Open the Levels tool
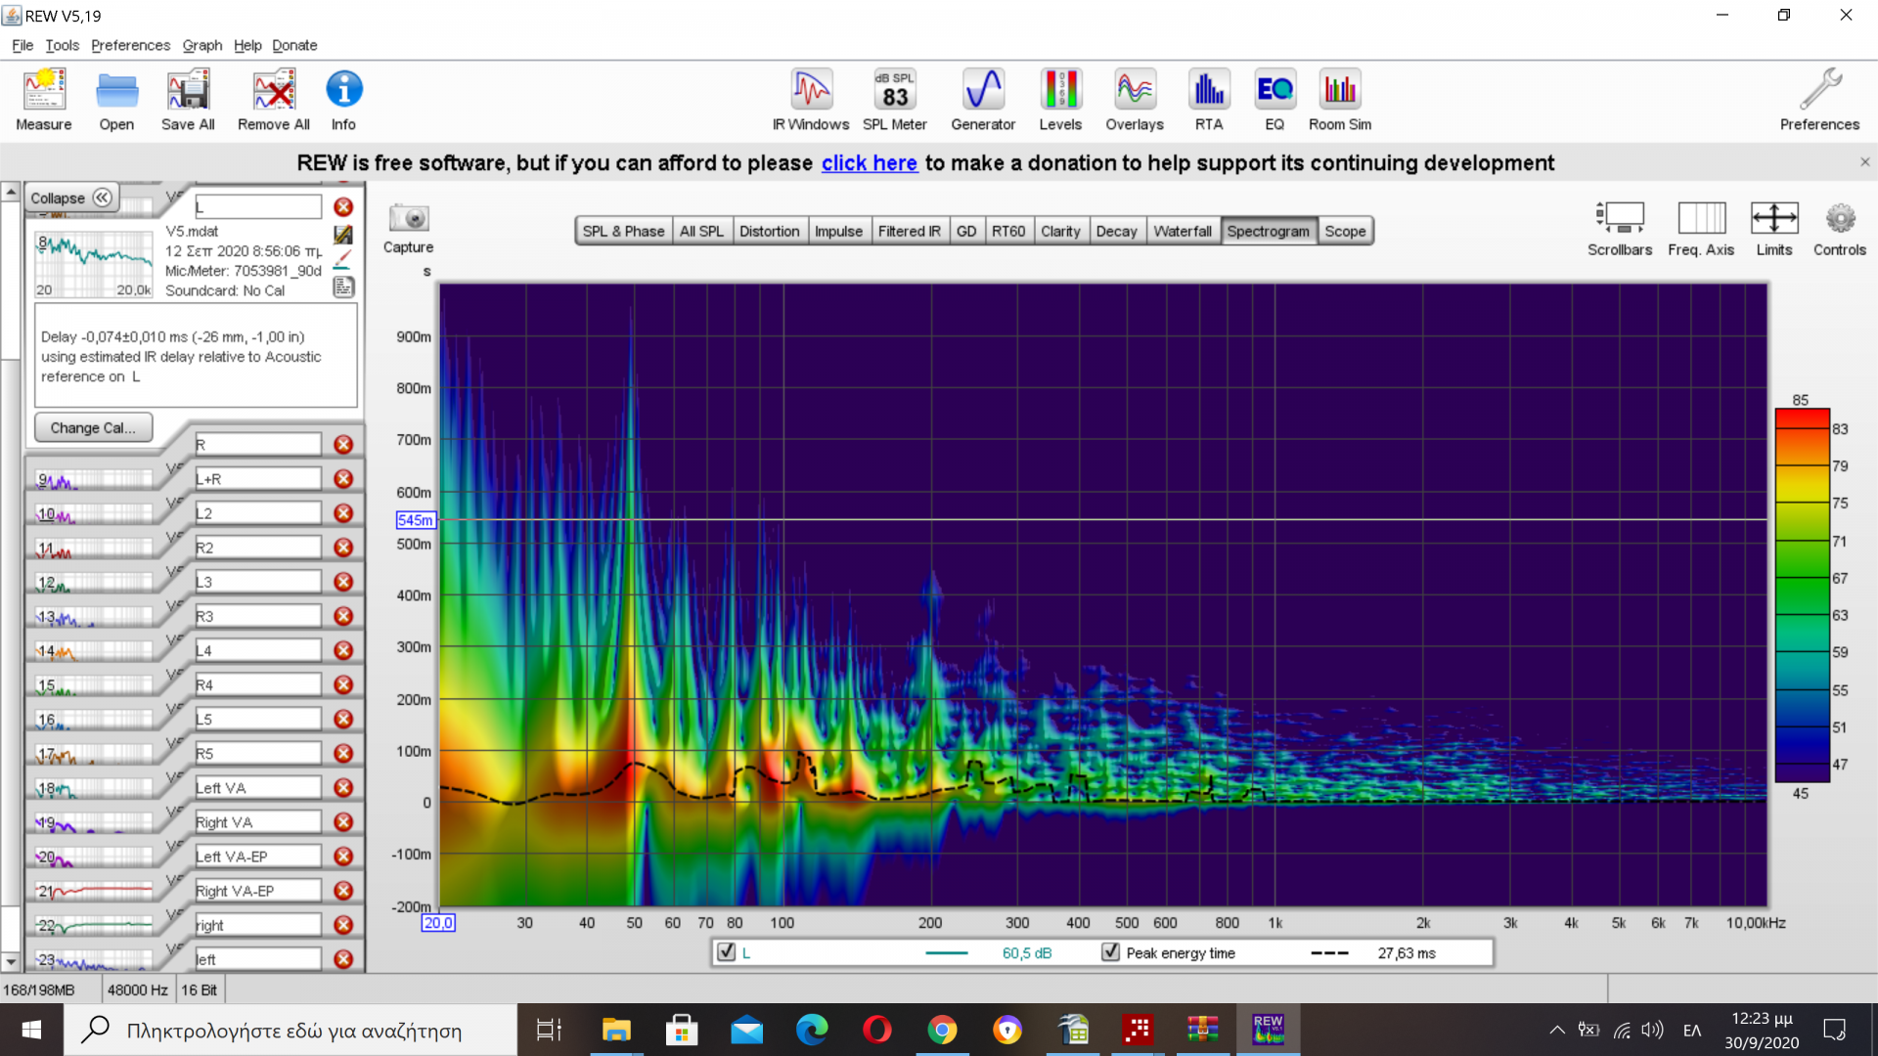1878x1056 pixels. click(1060, 100)
